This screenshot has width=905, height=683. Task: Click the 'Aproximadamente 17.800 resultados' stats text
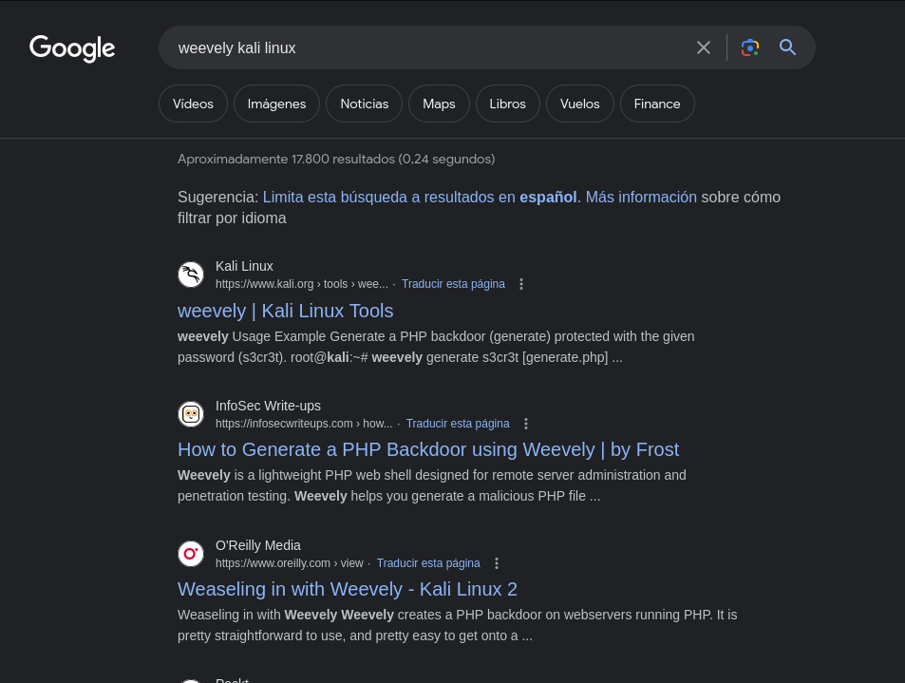(x=336, y=160)
